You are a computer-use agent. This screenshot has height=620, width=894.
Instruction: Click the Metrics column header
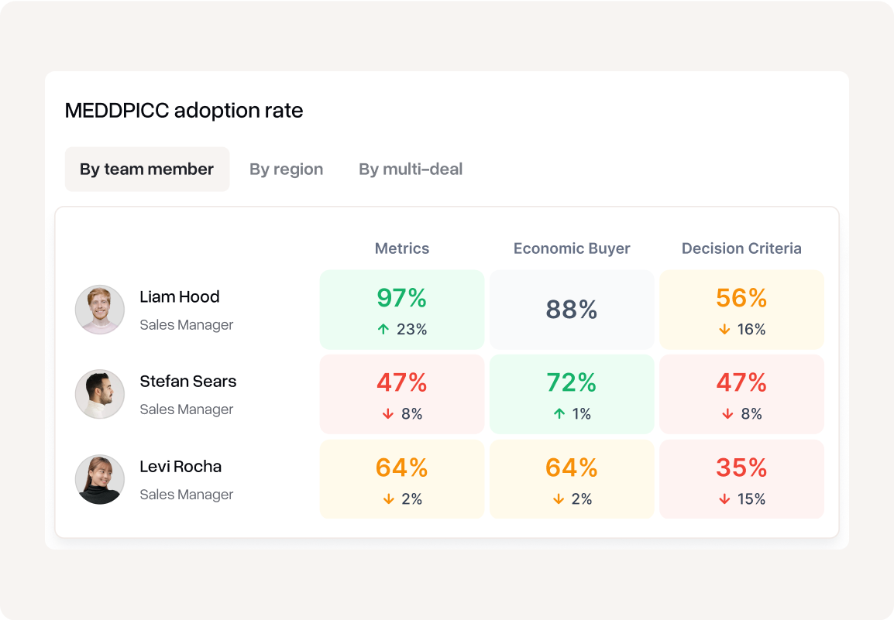pos(401,248)
